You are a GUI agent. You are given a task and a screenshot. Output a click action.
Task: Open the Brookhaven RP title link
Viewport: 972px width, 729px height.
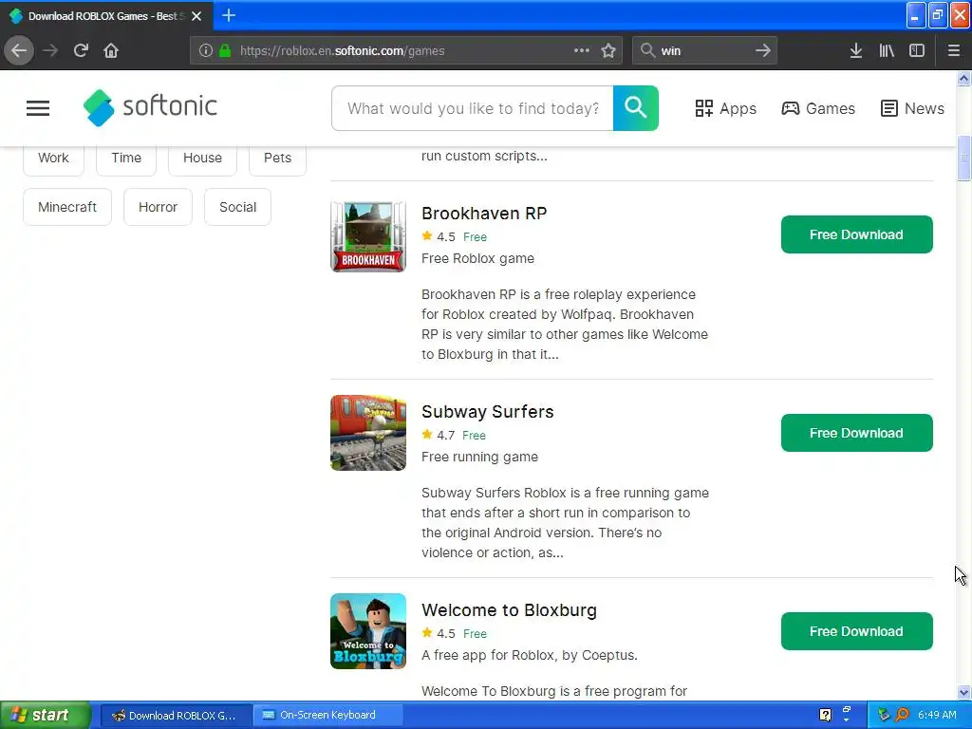tap(483, 214)
